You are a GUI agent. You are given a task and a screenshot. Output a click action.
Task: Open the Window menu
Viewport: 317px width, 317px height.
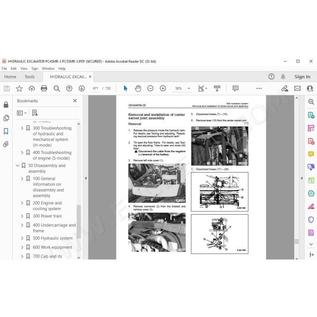coord(48,68)
